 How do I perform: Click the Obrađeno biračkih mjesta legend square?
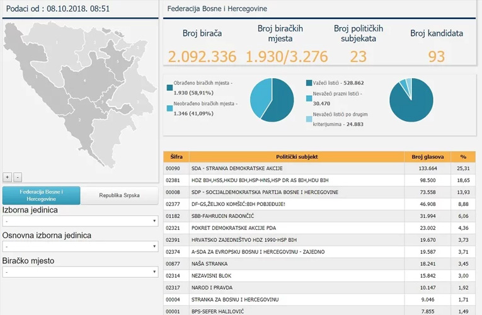point(169,88)
